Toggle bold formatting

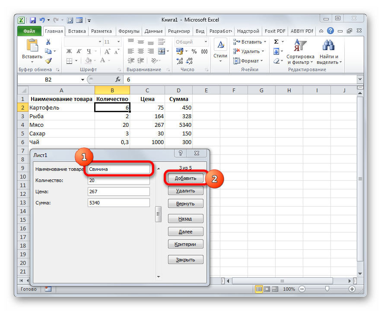click(x=69, y=51)
